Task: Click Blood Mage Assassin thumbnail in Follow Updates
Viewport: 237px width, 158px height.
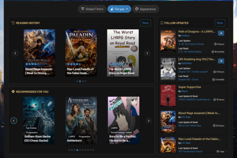Action: tap(168, 122)
